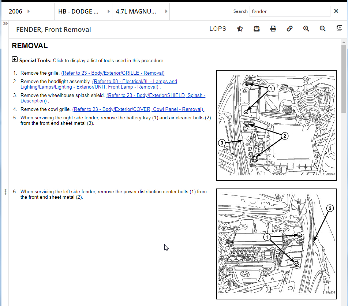The width and height of the screenshot is (348, 306).
Task: Click the envelope feedback icon
Action: (x=257, y=29)
